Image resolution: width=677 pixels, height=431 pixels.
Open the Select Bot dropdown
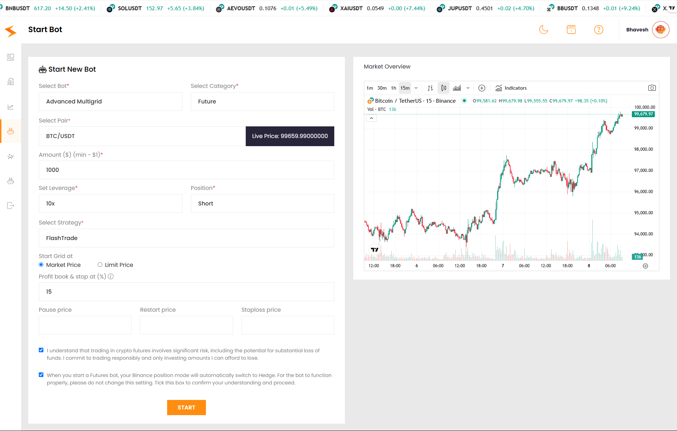click(110, 102)
